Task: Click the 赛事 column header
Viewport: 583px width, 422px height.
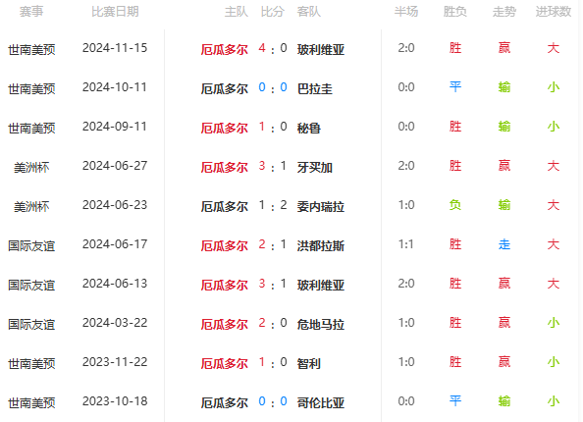Action: (31, 12)
